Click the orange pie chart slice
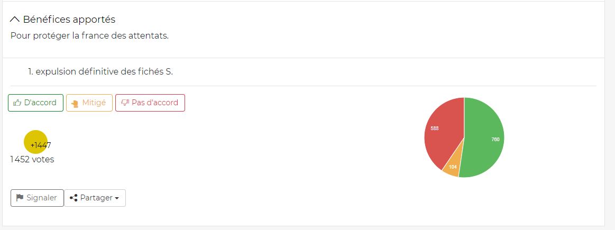This screenshot has width=615, height=230. 452,165
